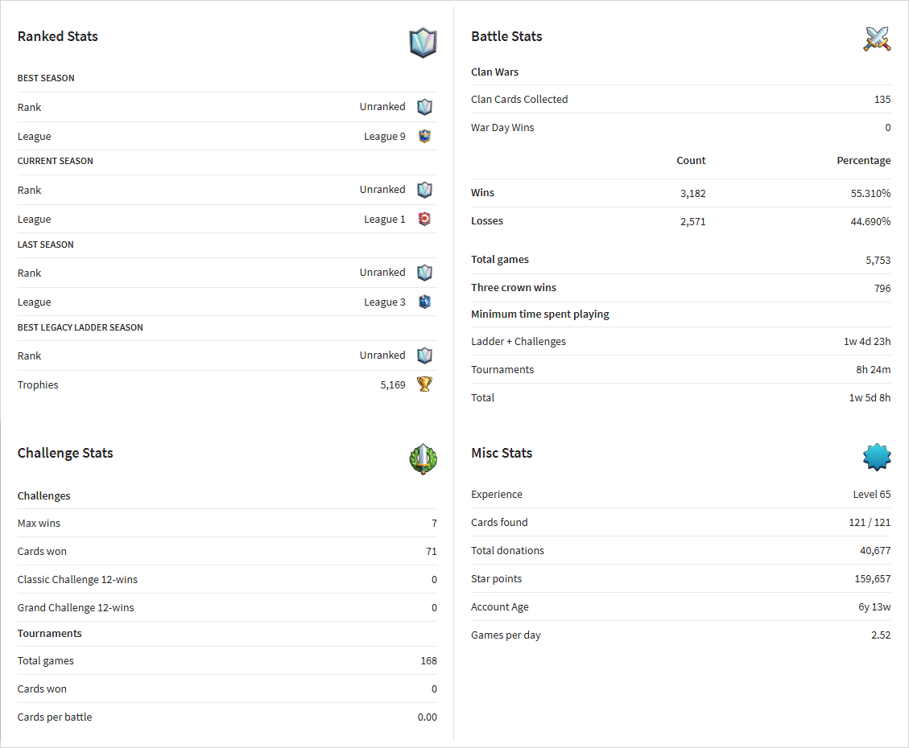Viewport: 909px width, 748px height.
Task: Click the Three crown wins row
Action: point(680,288)
